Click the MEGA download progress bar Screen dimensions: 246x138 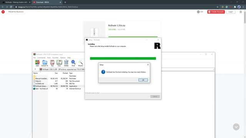pyautogui.click(x=133, y=37)
